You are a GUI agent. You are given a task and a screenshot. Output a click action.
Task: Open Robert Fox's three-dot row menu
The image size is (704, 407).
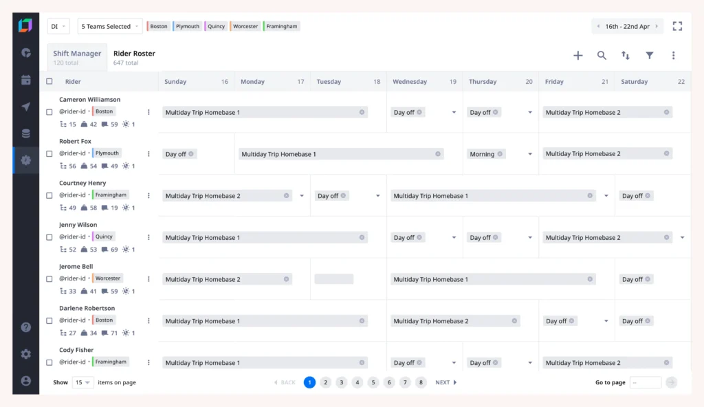[148, 154]
